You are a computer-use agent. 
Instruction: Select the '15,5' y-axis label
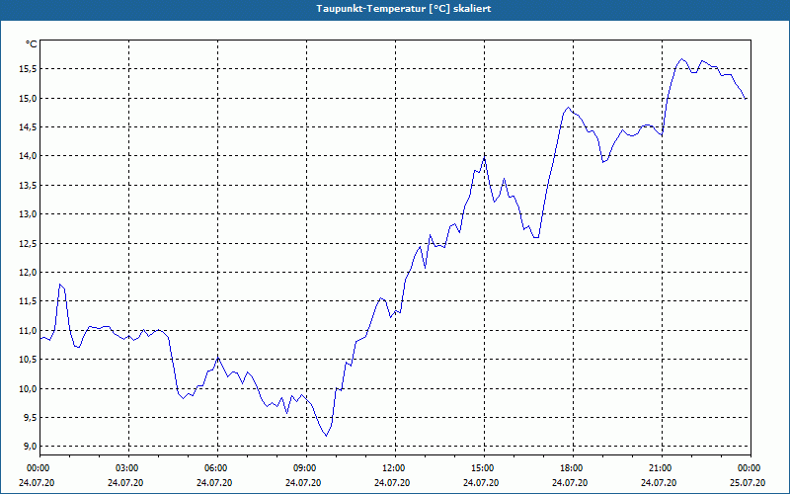click(x=28, y=69)
